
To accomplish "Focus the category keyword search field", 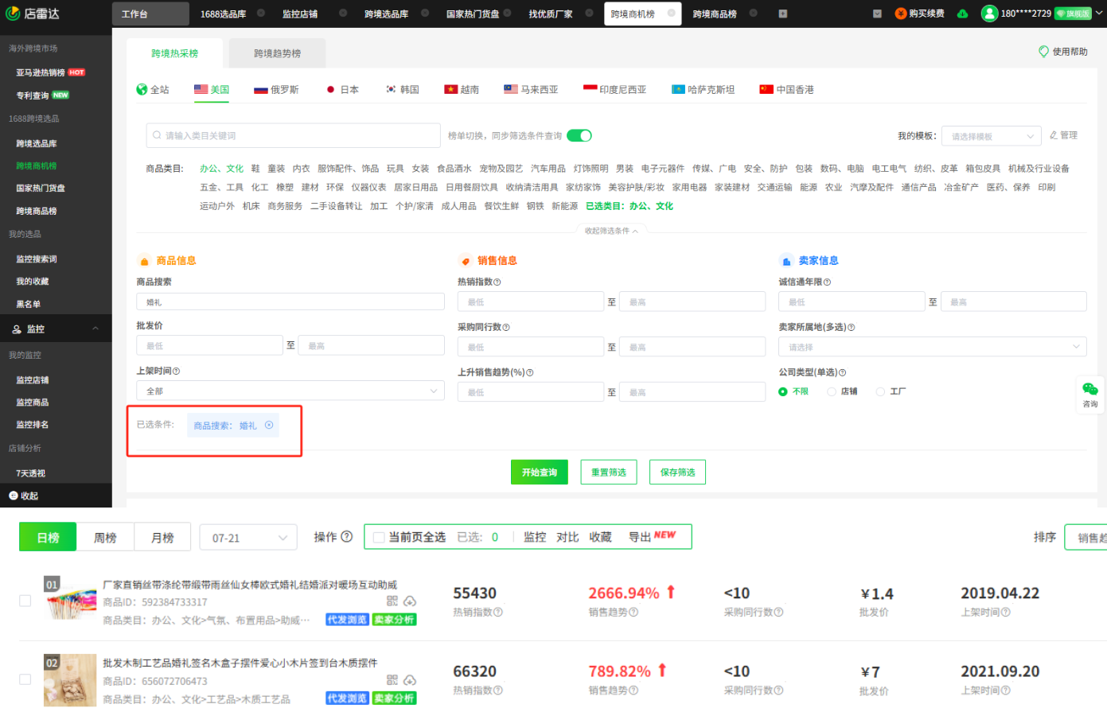I will (293, 136).
